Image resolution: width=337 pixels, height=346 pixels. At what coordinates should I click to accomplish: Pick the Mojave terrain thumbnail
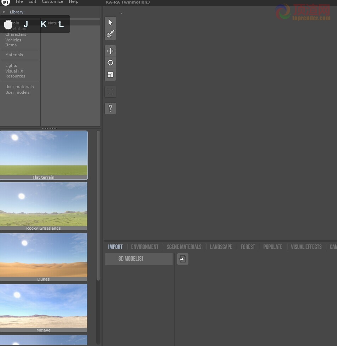pos(43,308)
